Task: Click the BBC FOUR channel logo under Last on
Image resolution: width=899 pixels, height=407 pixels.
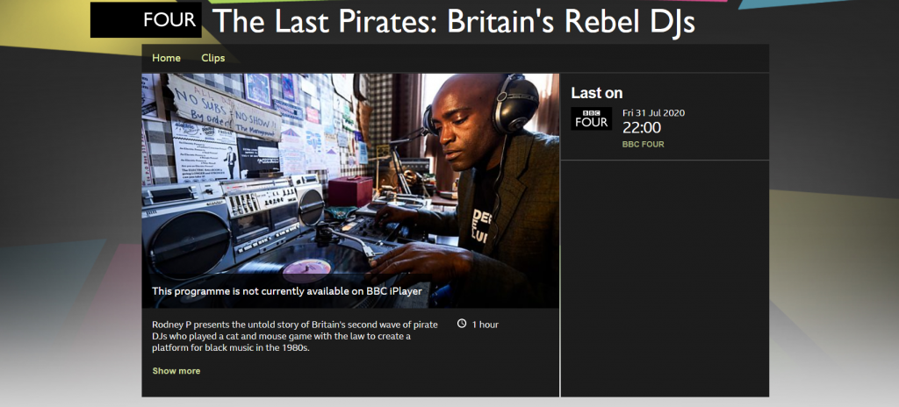Action: (591, 118)
